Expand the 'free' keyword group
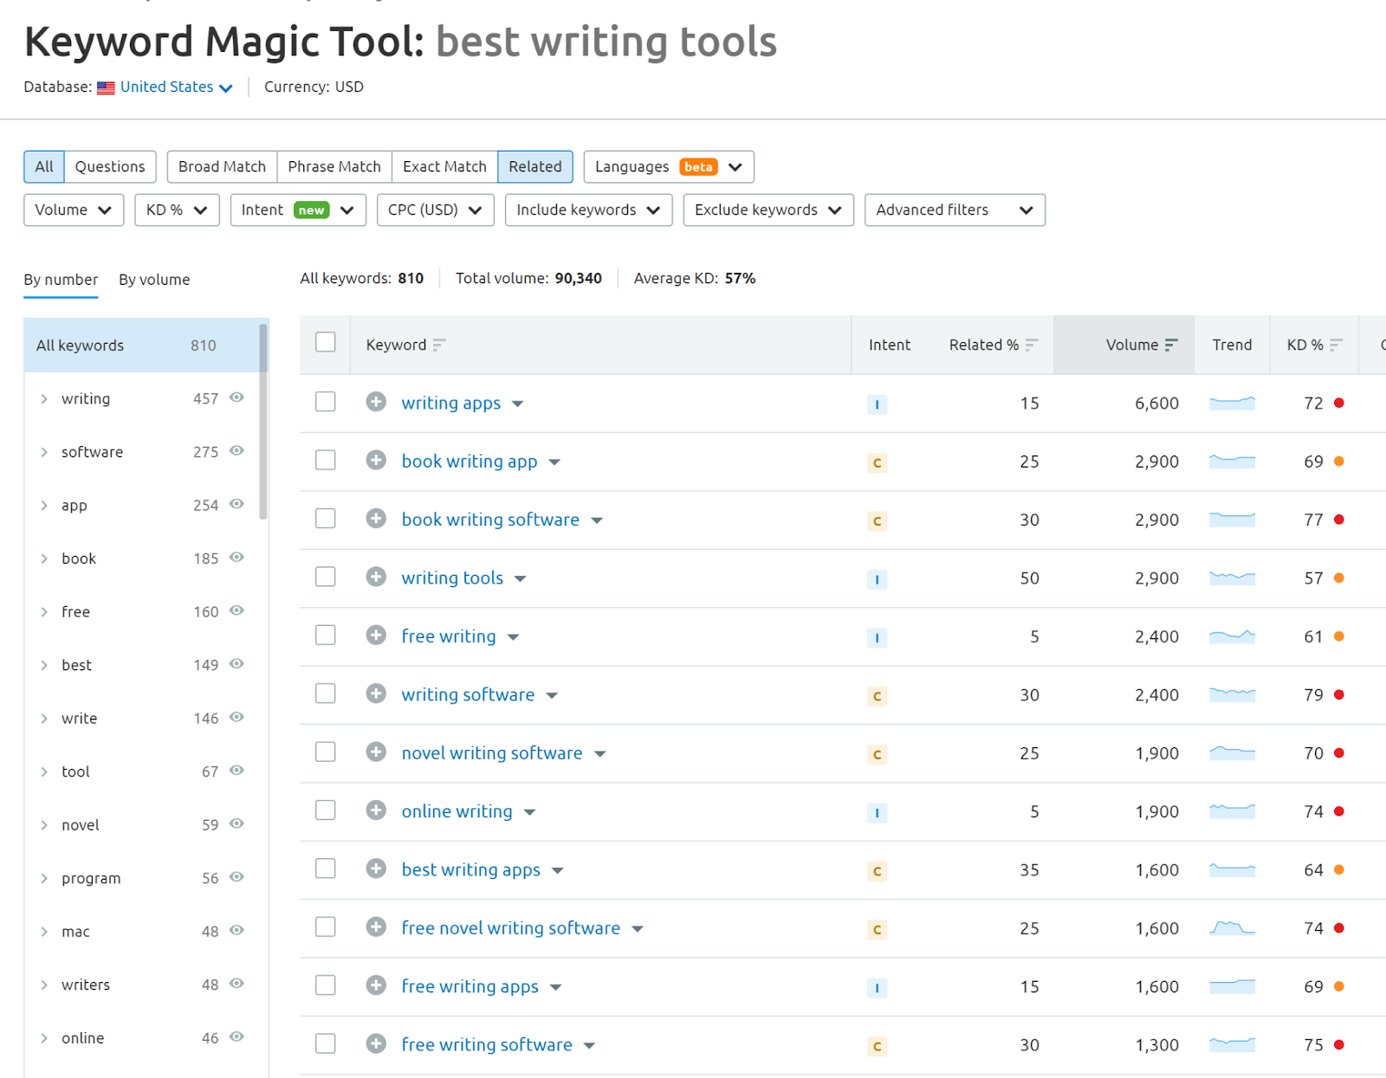 point(44,612)
